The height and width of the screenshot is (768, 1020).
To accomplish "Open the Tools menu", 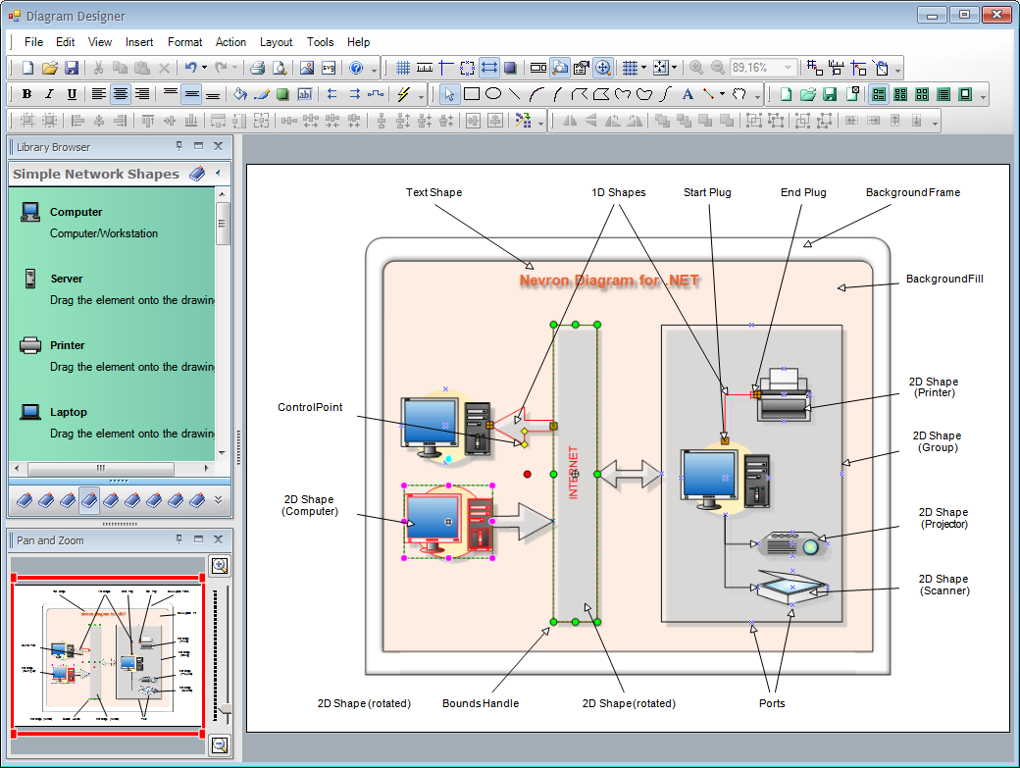I will [320, 42].
